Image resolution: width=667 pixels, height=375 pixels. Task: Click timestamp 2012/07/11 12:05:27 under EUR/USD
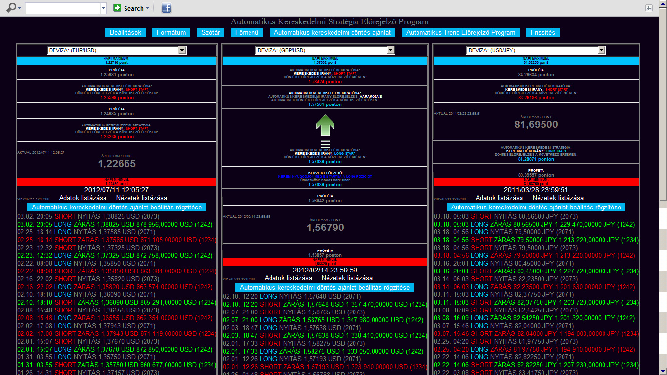(117, 190)
